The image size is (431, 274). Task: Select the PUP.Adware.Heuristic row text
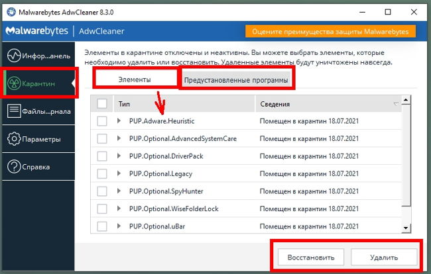[x=162, y=121]
